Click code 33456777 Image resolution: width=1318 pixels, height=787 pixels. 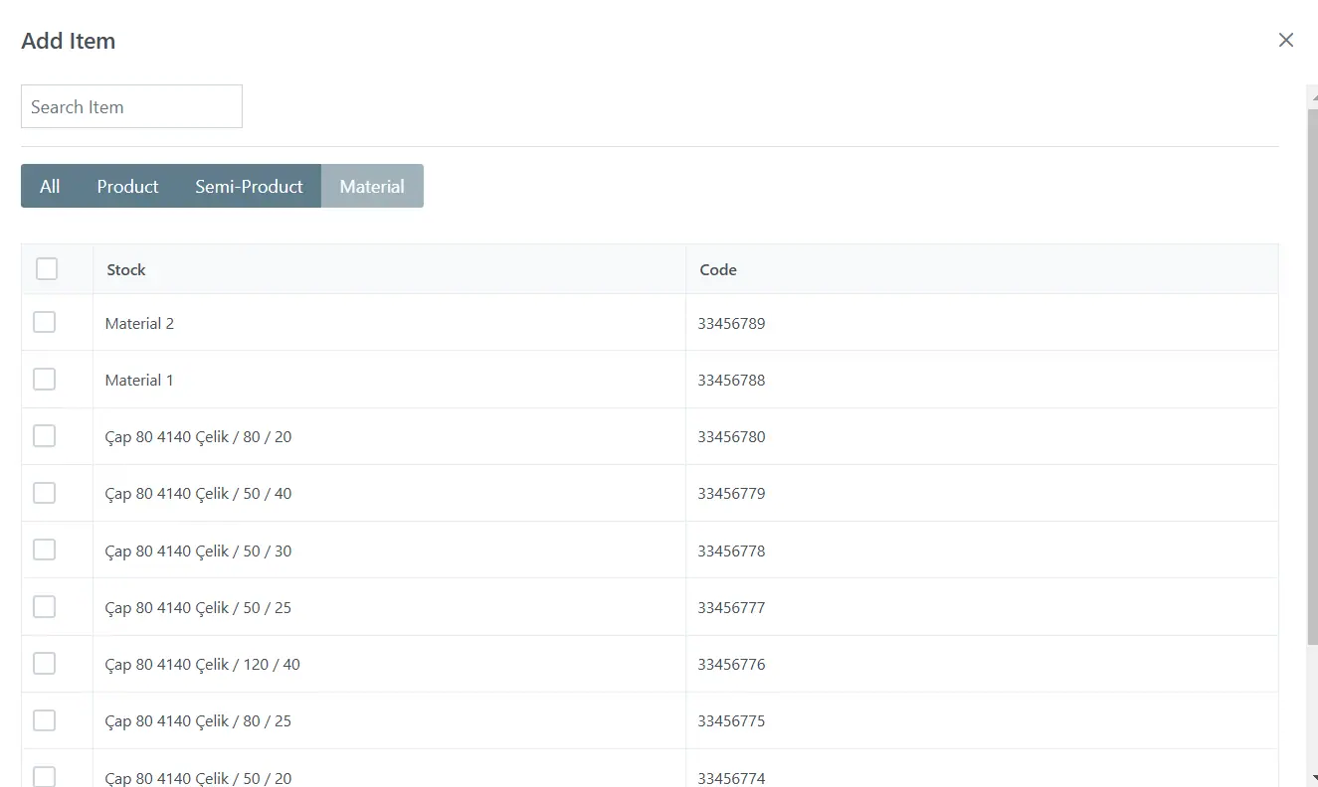tap(731, 607)
